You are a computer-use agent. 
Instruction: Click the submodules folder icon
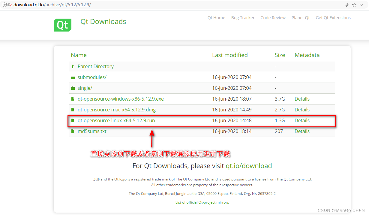click(x=73, y=77)
